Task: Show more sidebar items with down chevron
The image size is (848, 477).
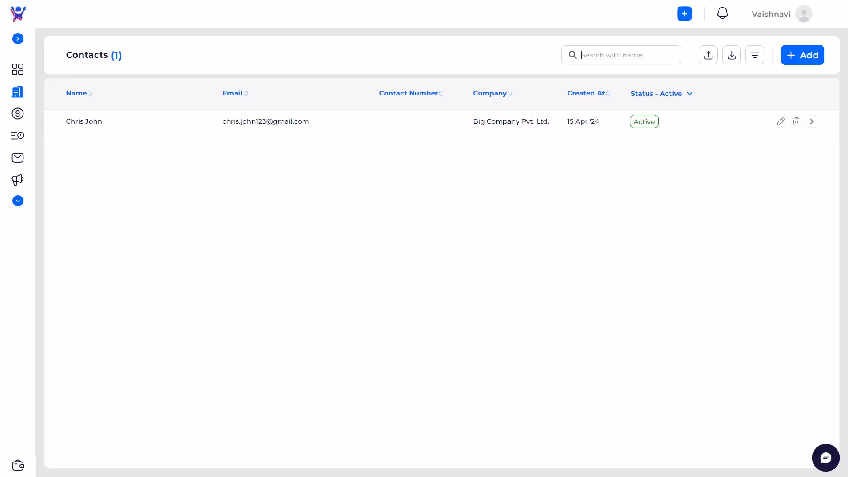Action: click(18, 201)
